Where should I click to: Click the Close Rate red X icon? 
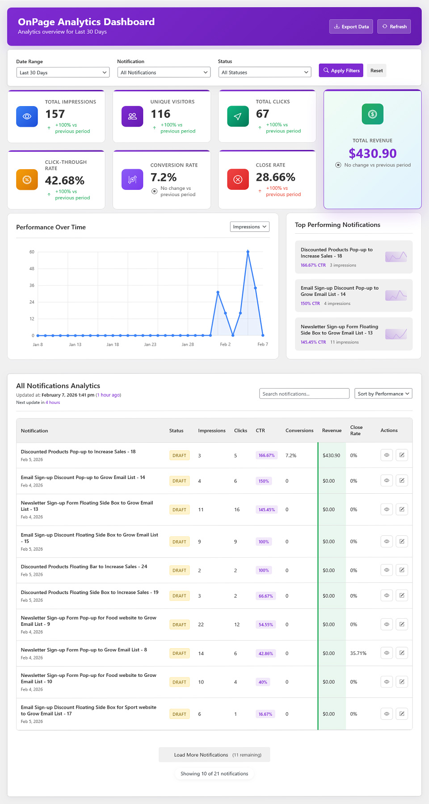238,180
